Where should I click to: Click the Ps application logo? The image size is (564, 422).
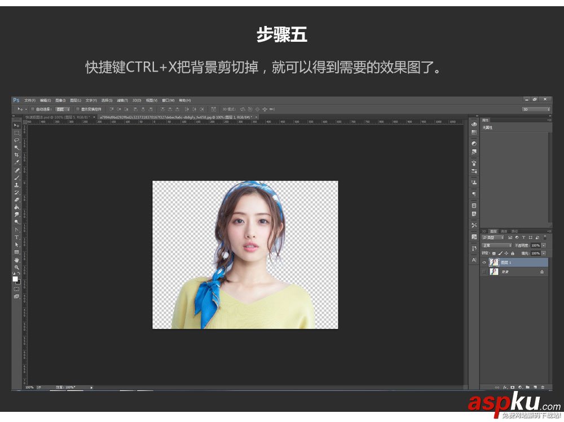[16, 100]
